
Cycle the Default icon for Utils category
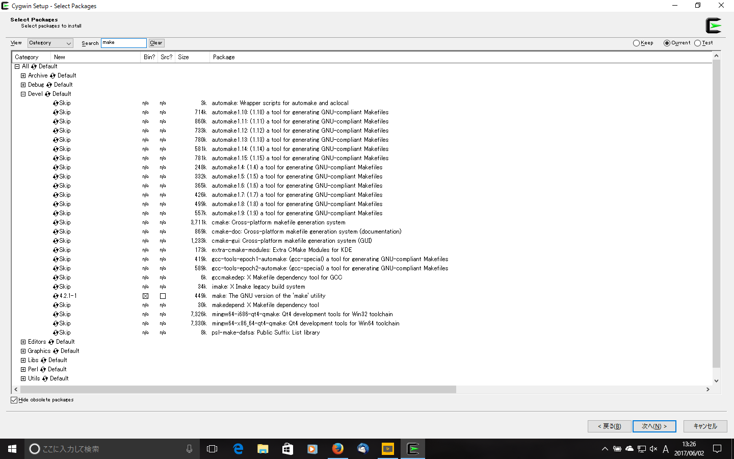45,378
